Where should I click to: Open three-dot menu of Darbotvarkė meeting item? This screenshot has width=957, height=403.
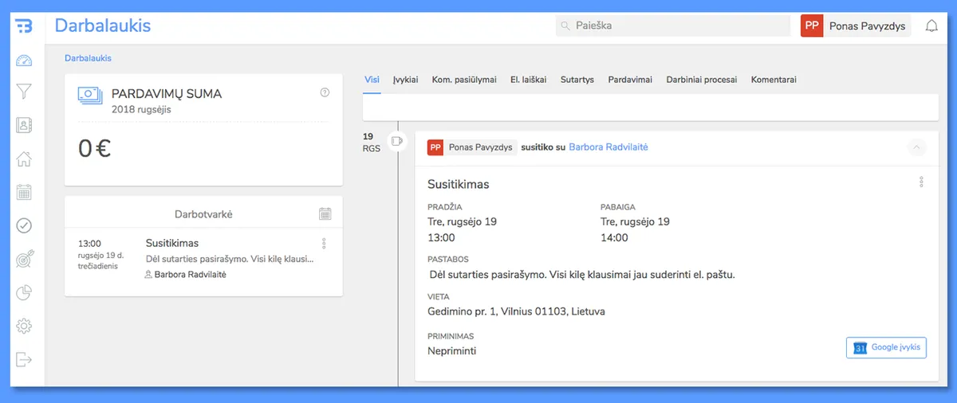click(324, 244)
